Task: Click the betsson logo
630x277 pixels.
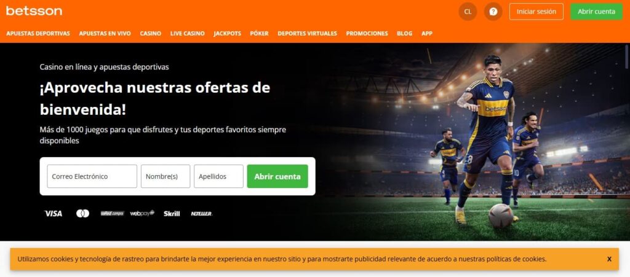Action: (x=34, y=11)
